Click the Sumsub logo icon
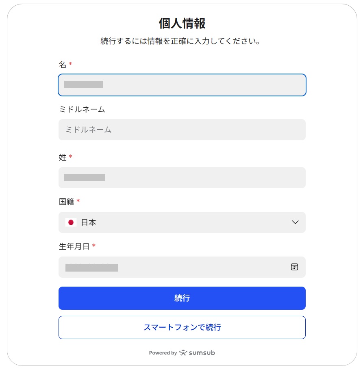The image size is (363, 372). tap(183, 353)
